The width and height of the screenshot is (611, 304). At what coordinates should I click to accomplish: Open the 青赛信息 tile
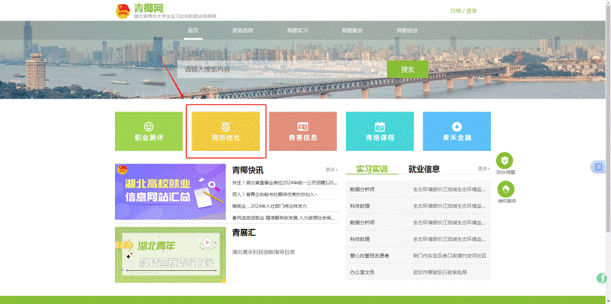pyautogui.click(x=303, y=131)
